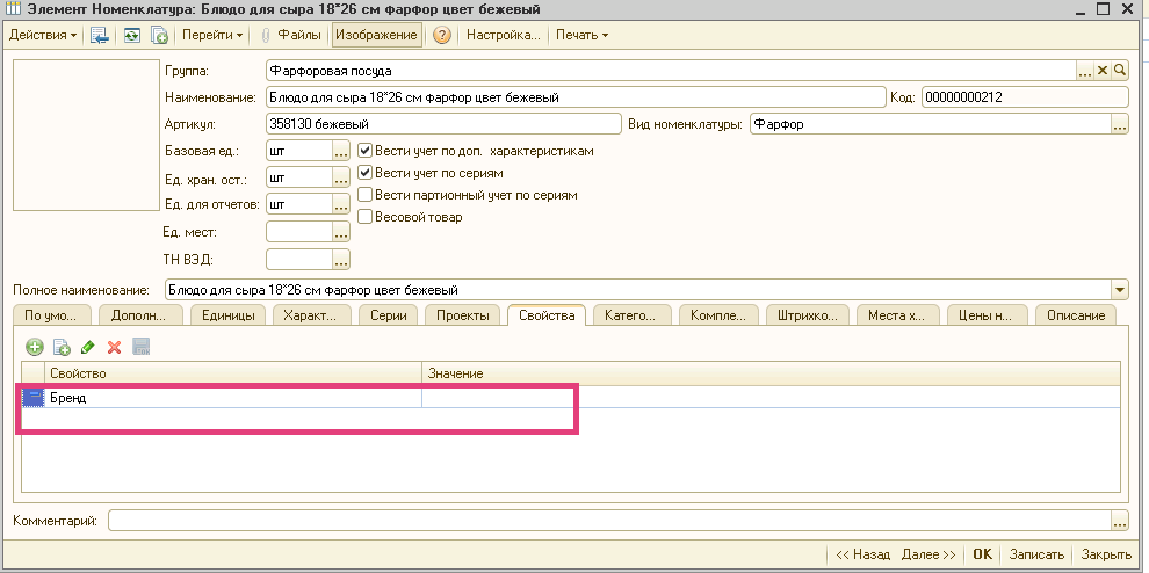Click the refresh icon in the top toolbar
Viewport: 1149px width, 573px height.
click(x=132, y=35)
